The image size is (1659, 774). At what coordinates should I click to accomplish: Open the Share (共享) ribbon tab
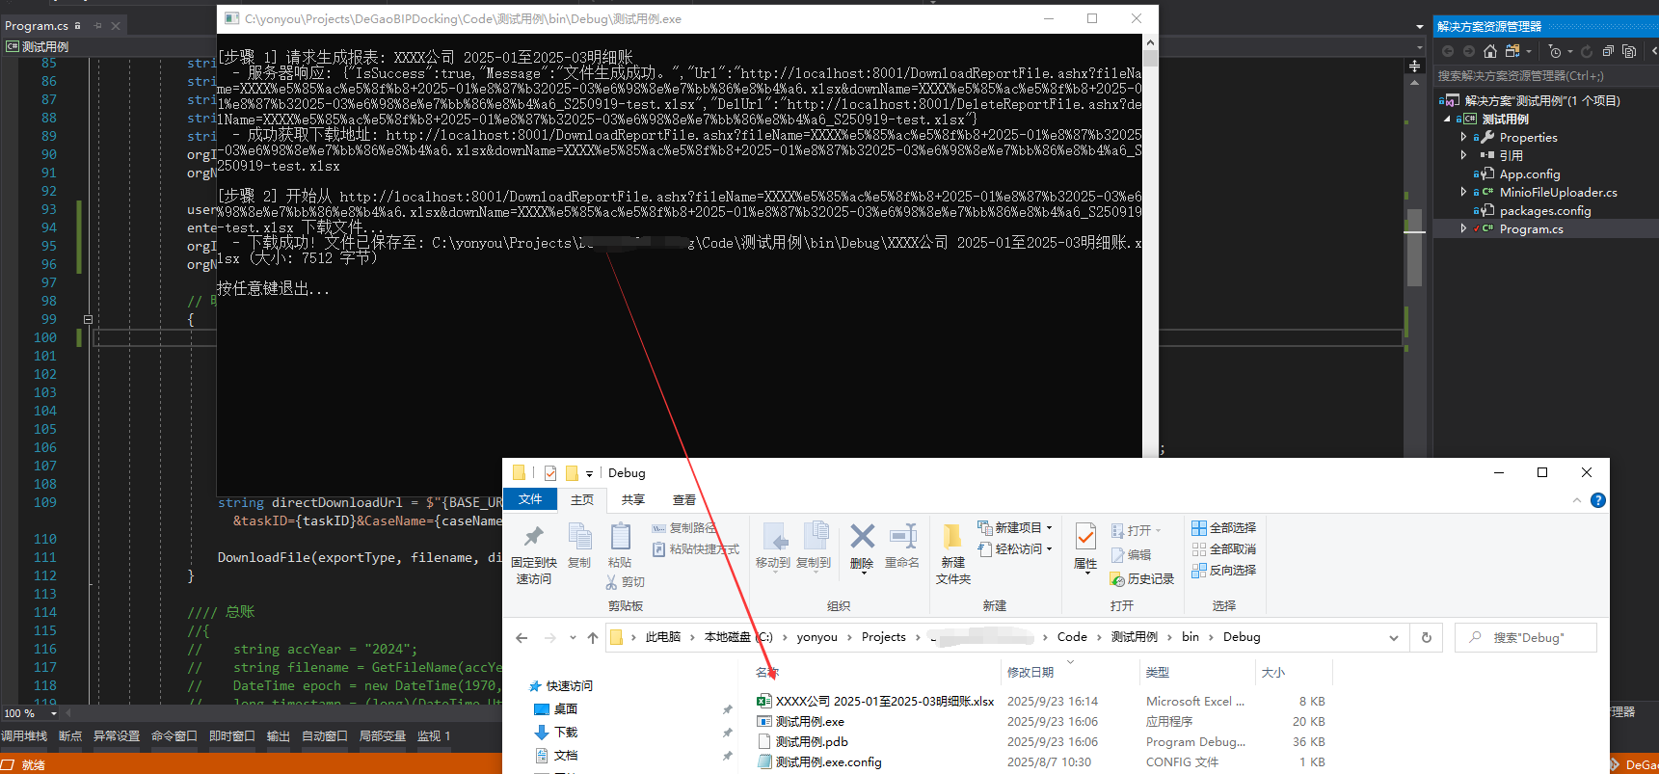click(x=632, y=499)
